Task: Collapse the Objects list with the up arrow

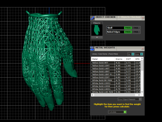Action: point(97,37)
